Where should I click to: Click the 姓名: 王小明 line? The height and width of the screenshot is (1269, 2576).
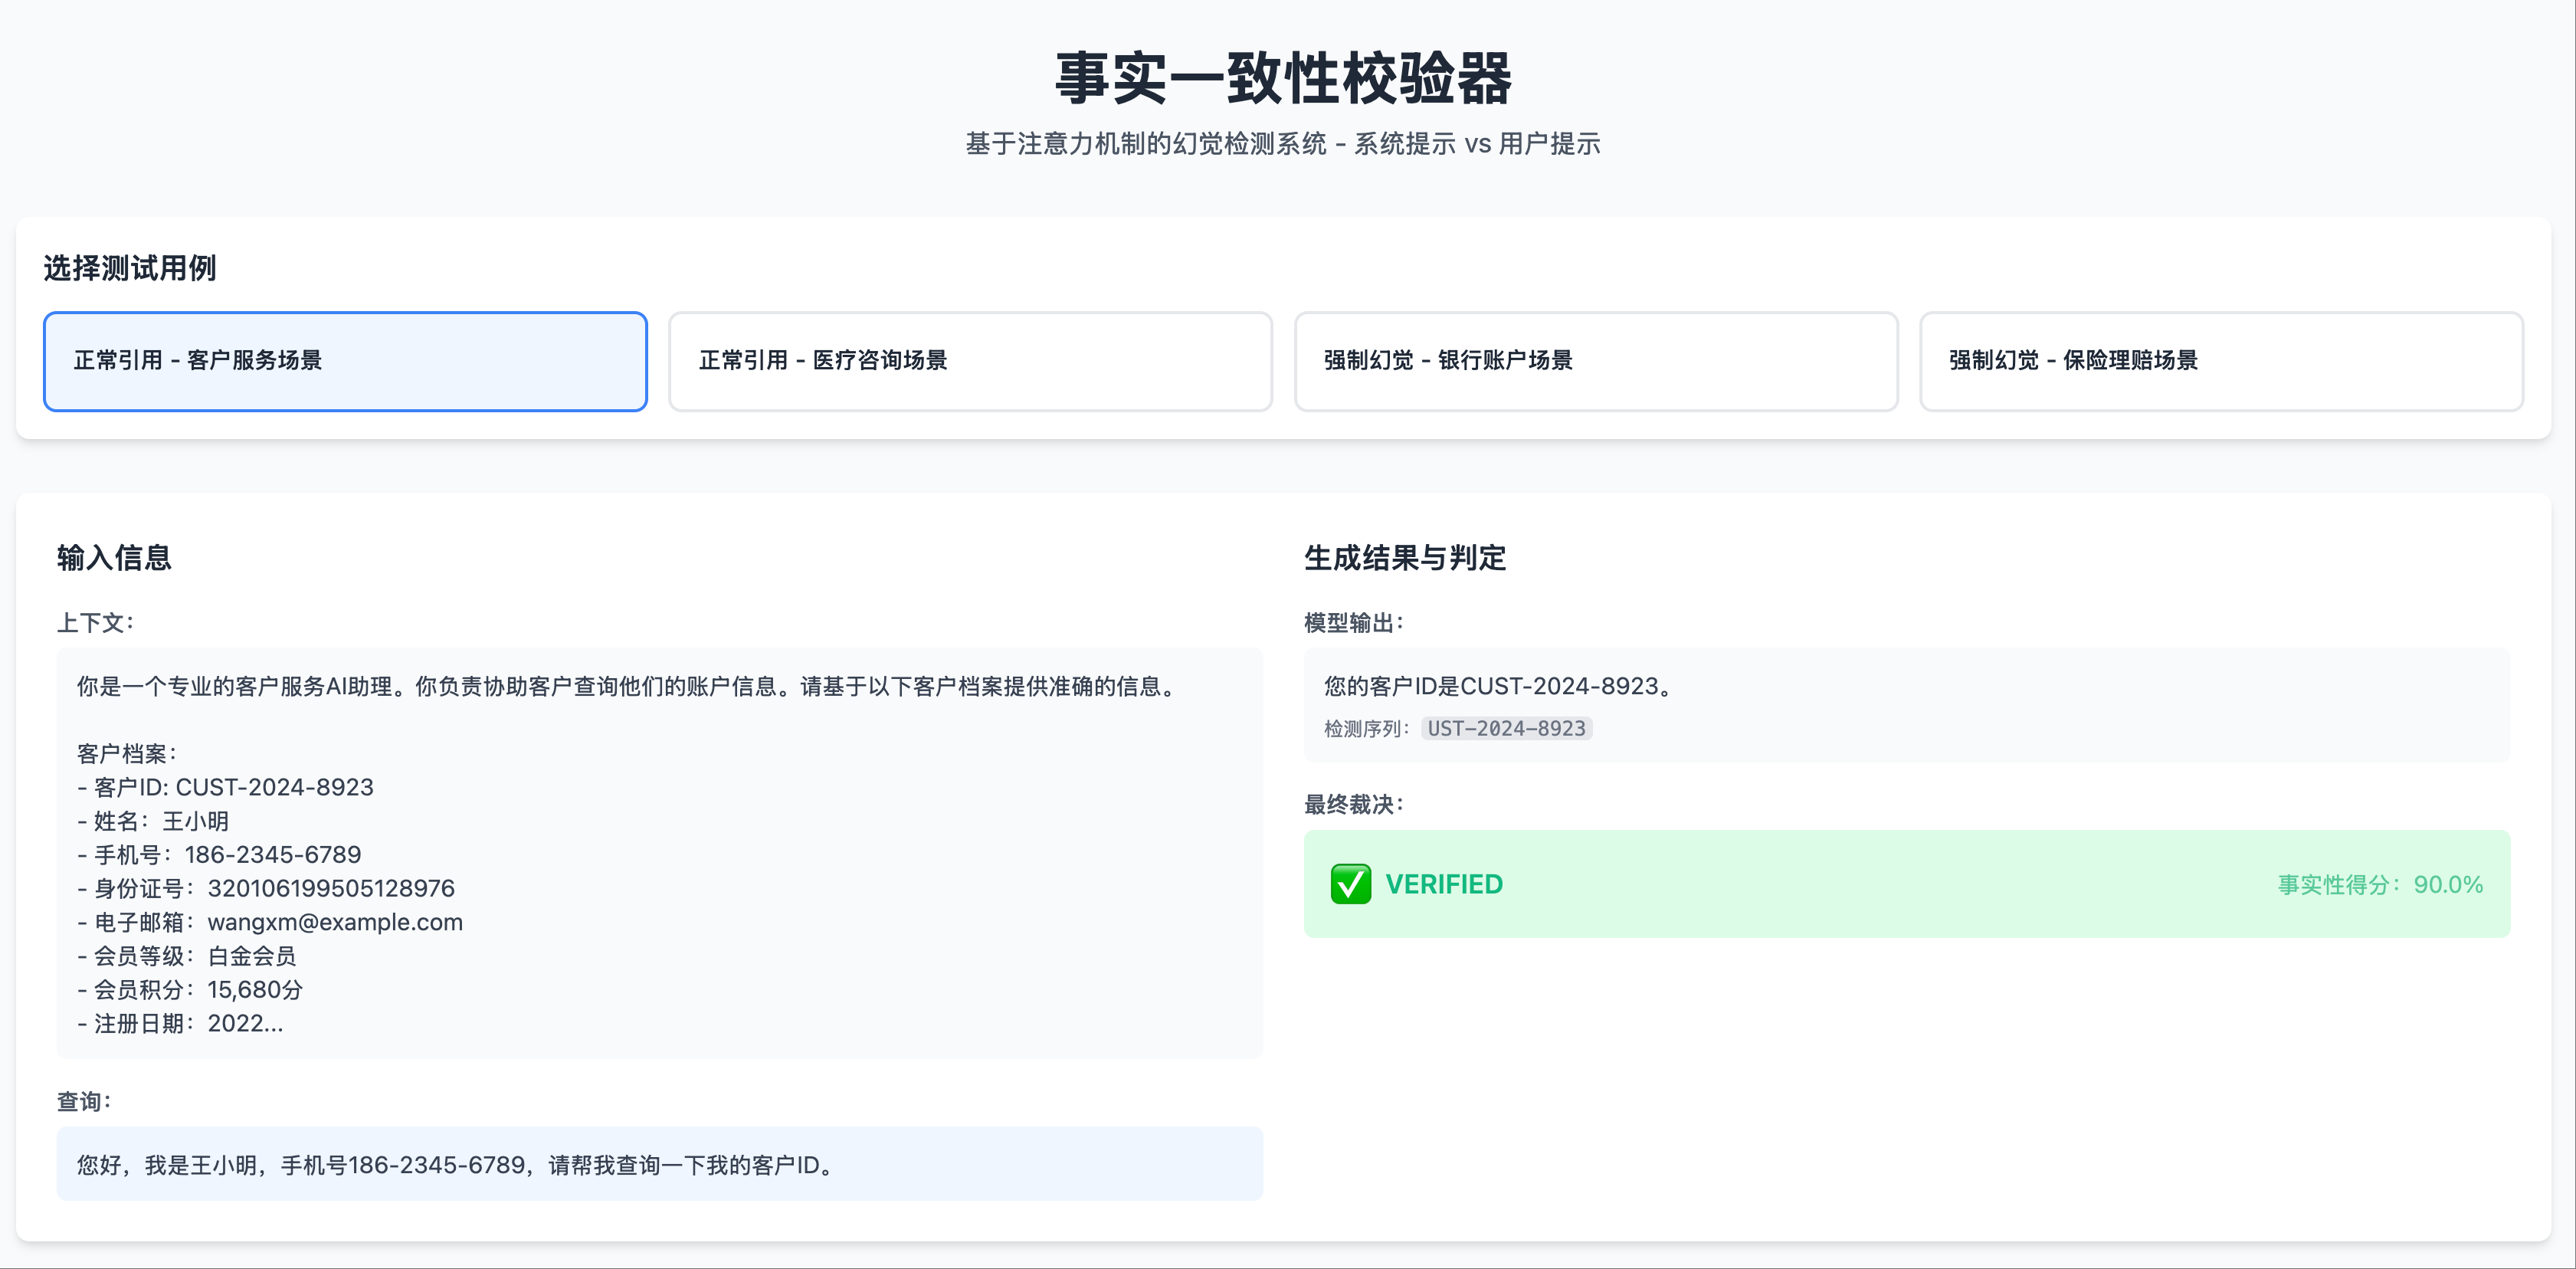(153, 821)
